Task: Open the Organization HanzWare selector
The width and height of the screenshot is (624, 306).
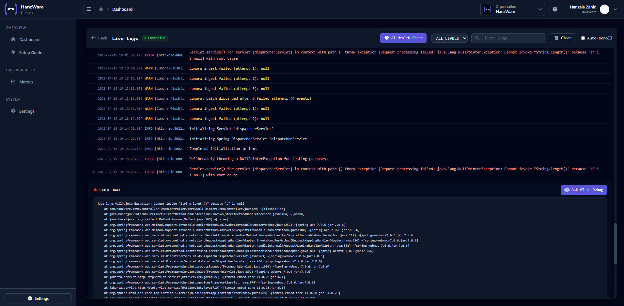Action: click(x=512, y=9)
